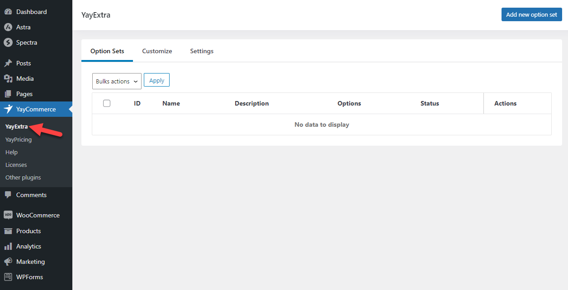Click the YayExtra page title
568x290 pixels.
coord(96,15)
